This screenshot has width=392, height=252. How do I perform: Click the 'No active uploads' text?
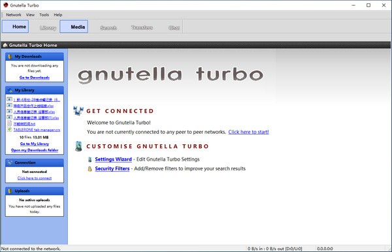point(35,200)
